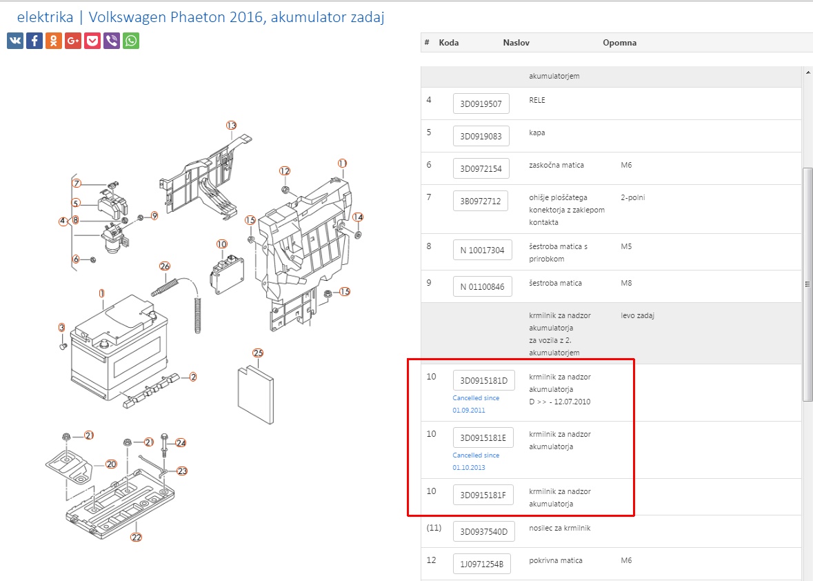This screenshot has height=581, width=813.
Task: Open part code 3D0919507 for RELE
Action: tap(481, 104)
